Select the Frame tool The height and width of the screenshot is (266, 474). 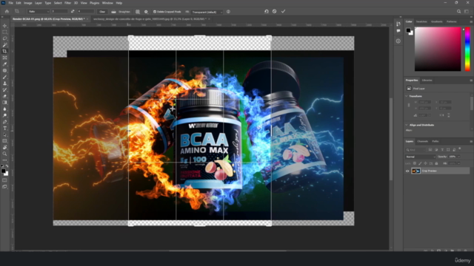(4, 58)
